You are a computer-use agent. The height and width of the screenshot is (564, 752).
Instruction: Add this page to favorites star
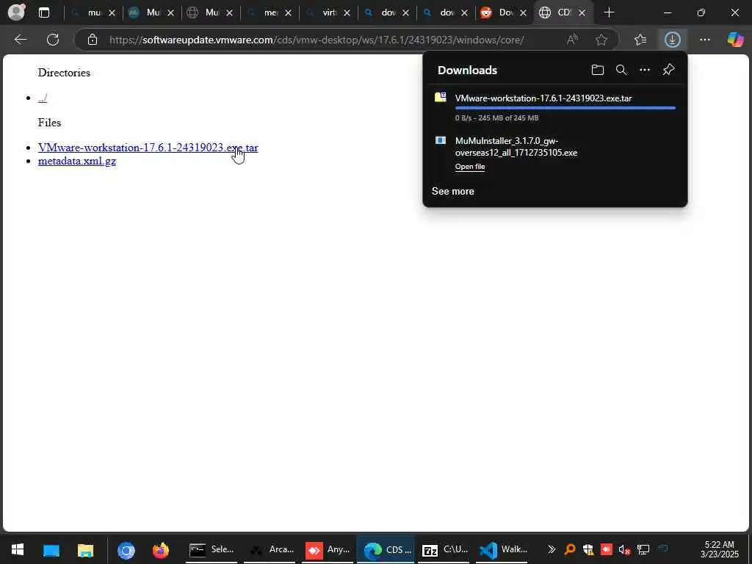601,40
